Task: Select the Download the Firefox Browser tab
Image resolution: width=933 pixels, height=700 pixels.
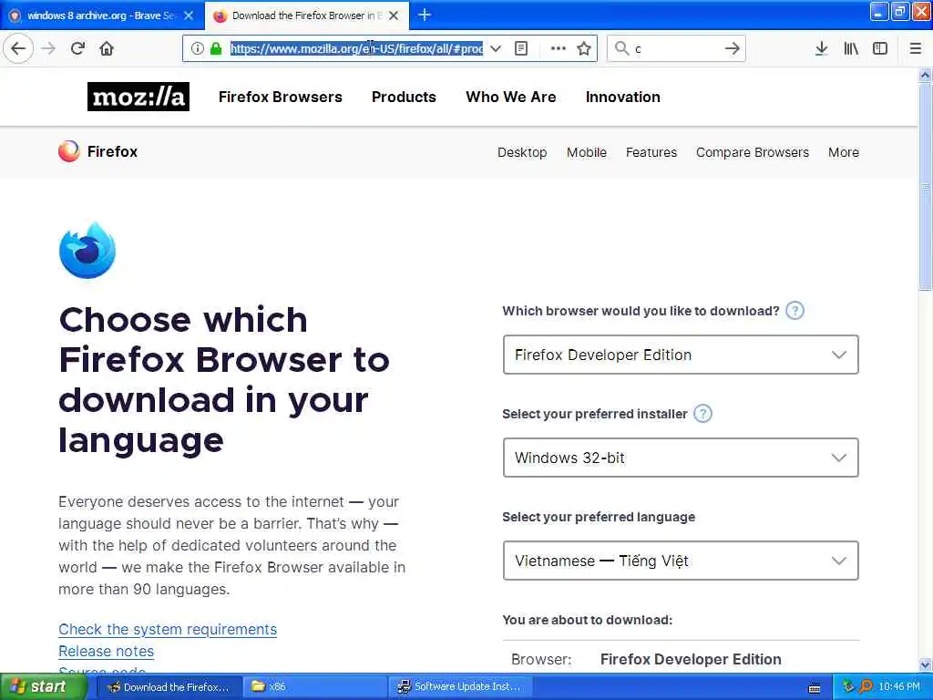Action: pos(306,15)
